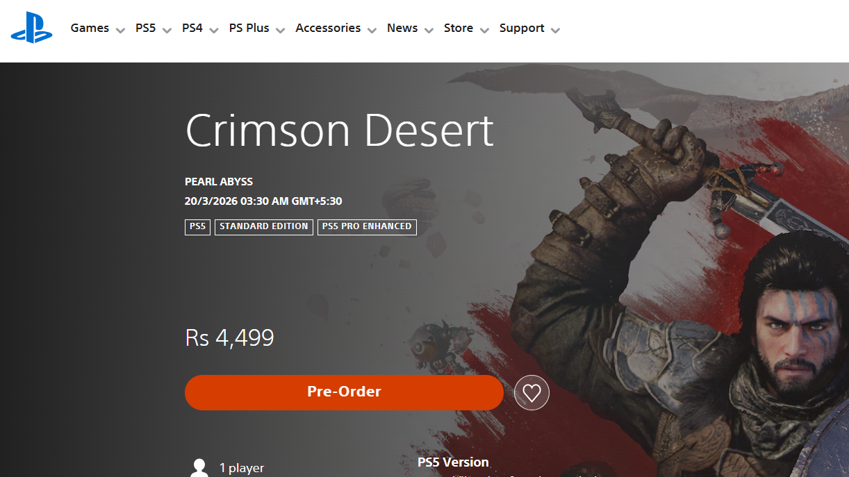Expand the Accessories chevron arrow
This screenshot has width=849, height=477.
pyautogui.click(x=372, y=30)
